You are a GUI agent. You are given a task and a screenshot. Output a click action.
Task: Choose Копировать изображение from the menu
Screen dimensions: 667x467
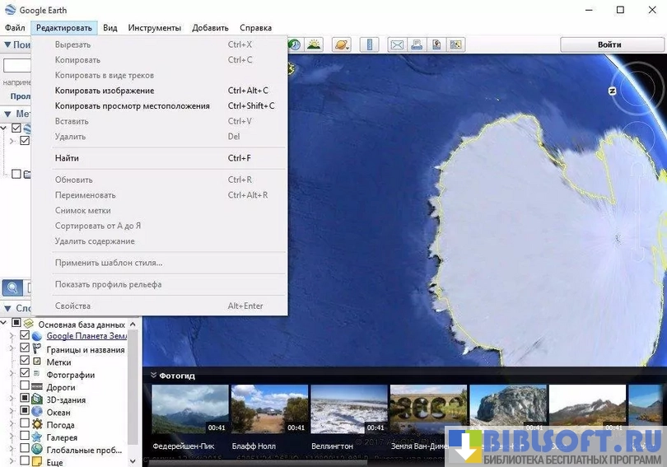pyautogui.click(x=105, y=91)
